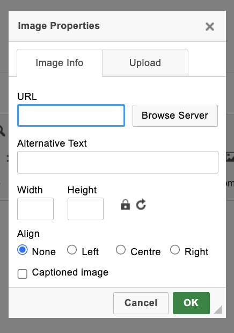Image resolution: width=234 pixels, height=333 pixels.
Task: Click the Height input box
Action: pos(85,209)
